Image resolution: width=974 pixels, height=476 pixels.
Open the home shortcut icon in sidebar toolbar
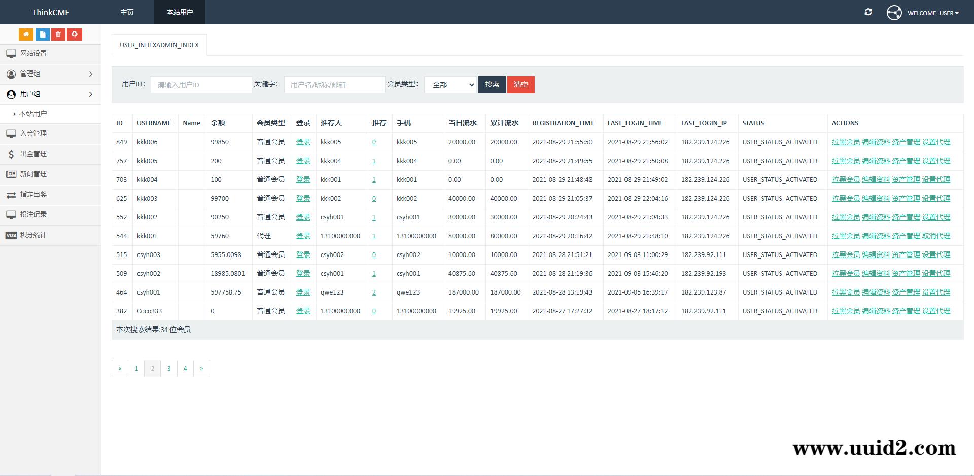pos(26,34)
